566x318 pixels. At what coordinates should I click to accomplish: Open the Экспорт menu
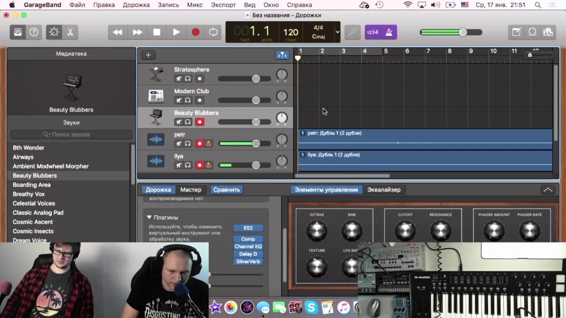pyautogui.click(x=223, y=5)
